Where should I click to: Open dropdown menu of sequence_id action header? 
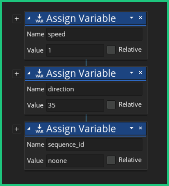131,128
